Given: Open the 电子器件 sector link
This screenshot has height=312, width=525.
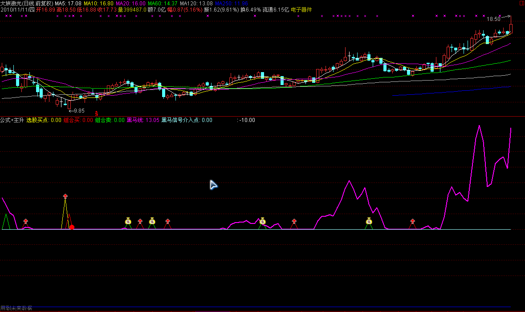Looking at the screenshot, I should pyautogui.click(x=301, y=9).
